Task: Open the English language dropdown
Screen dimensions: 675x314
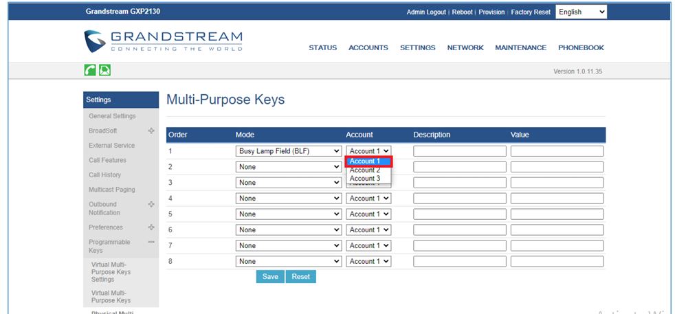Action: tap(581, 12)
